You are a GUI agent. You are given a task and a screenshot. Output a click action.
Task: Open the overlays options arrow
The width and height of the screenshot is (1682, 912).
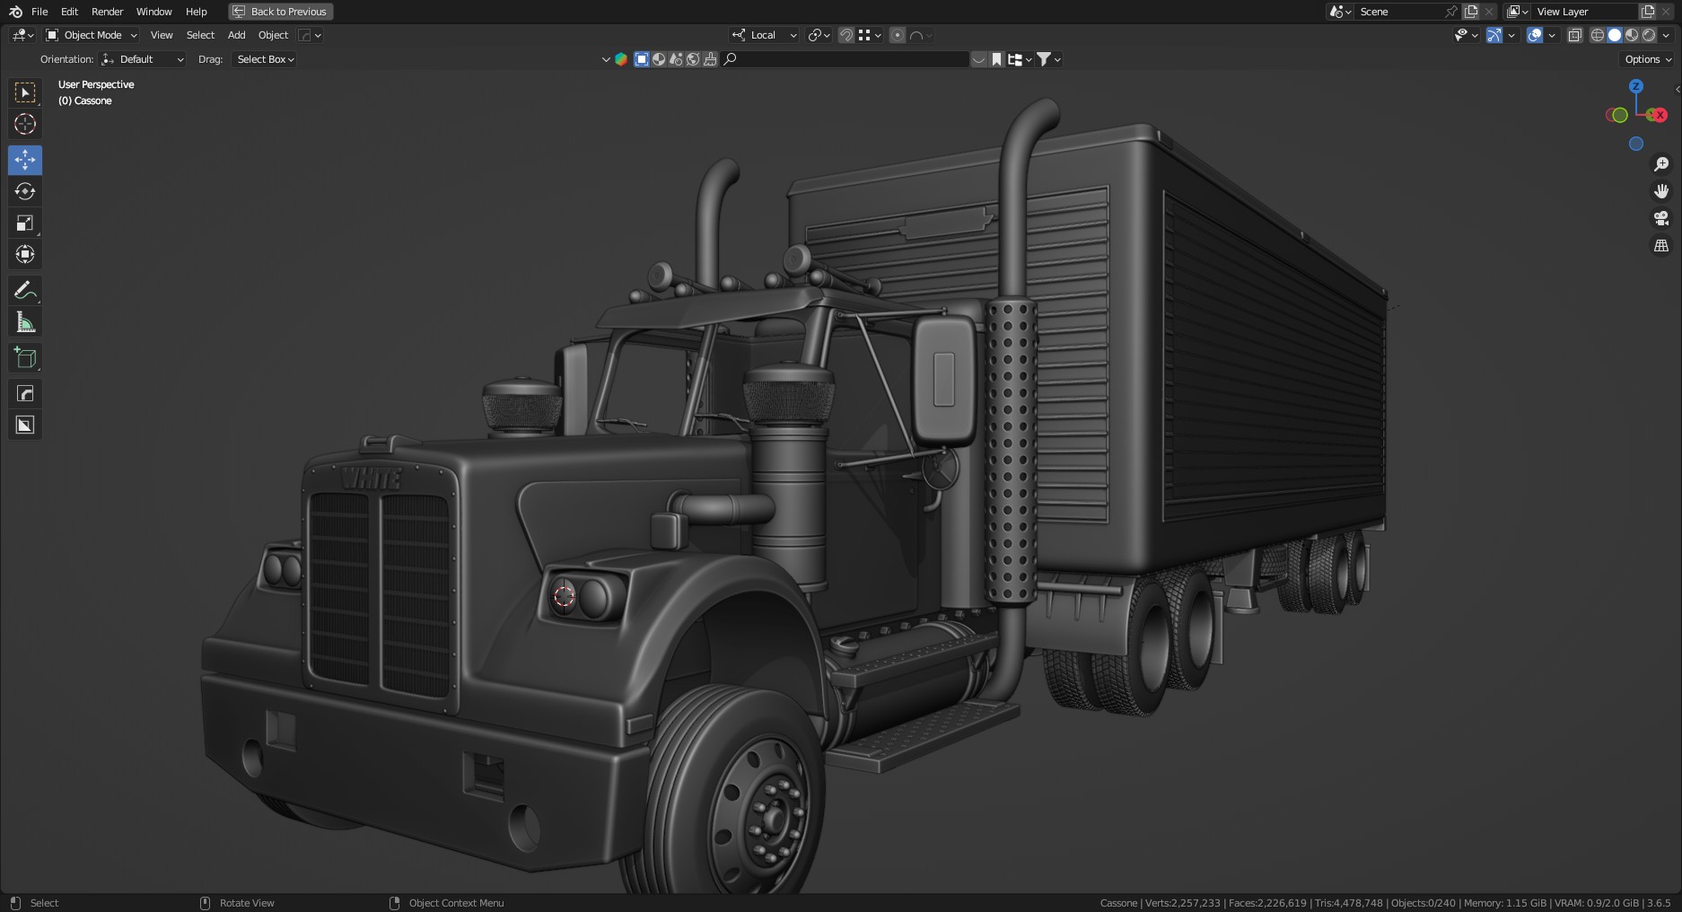click(x=1552, y=35)
